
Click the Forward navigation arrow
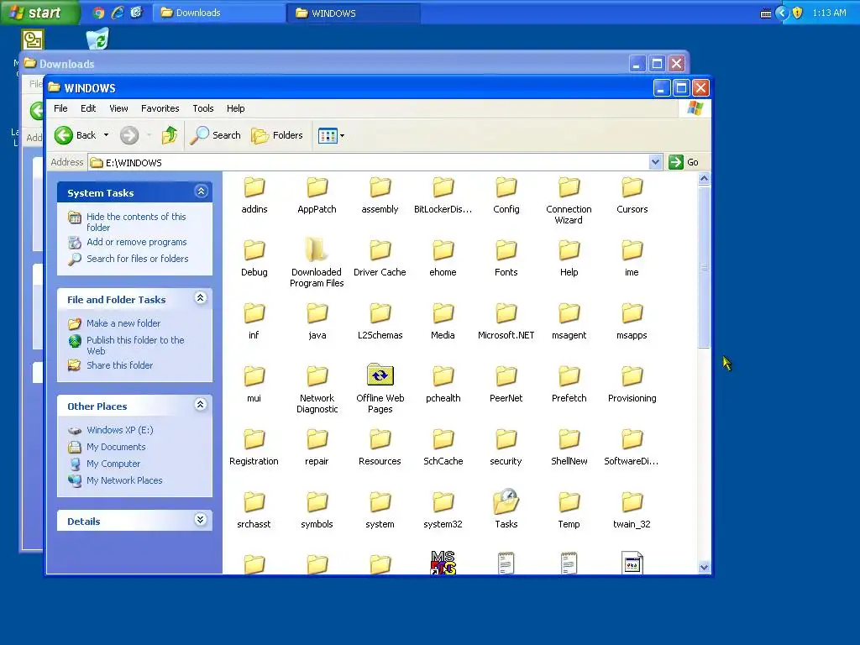[x=129, y=135]
